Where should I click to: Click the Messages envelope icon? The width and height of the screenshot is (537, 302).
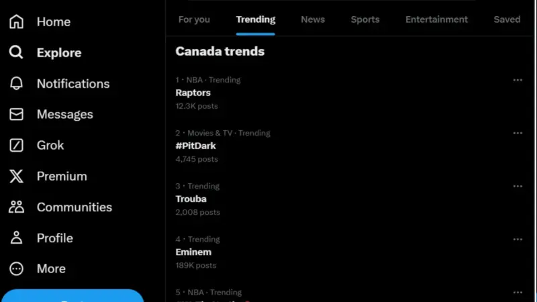pos(16,114)
